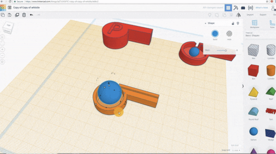The image size is (276, 154).
Task: Open the What's New link
Action: point(261,8)
